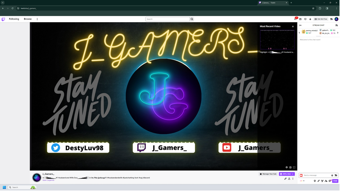Toggle fullscreen on the video player

[x=295, y=167]
